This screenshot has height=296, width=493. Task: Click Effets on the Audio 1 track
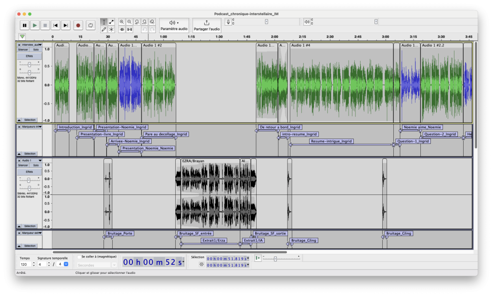coord(29,172)
